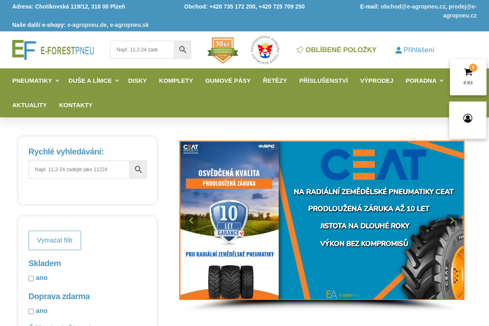
Task: Open the Hospodářská komora badge
Action: (x=265, y=50)
